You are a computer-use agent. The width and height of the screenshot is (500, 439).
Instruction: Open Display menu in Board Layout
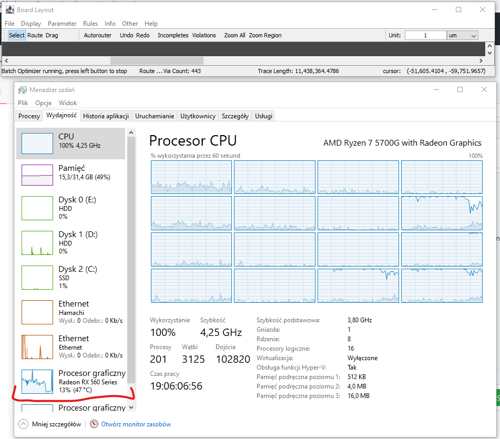coord(31,24)
